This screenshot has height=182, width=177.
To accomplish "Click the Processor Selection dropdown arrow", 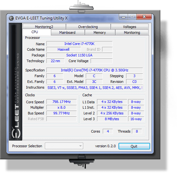I will pyautogui.click(x=80, y=146).
